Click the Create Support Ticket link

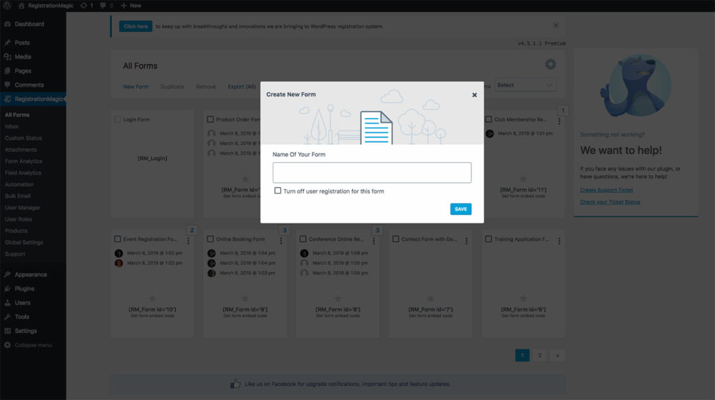coord(606,190)
